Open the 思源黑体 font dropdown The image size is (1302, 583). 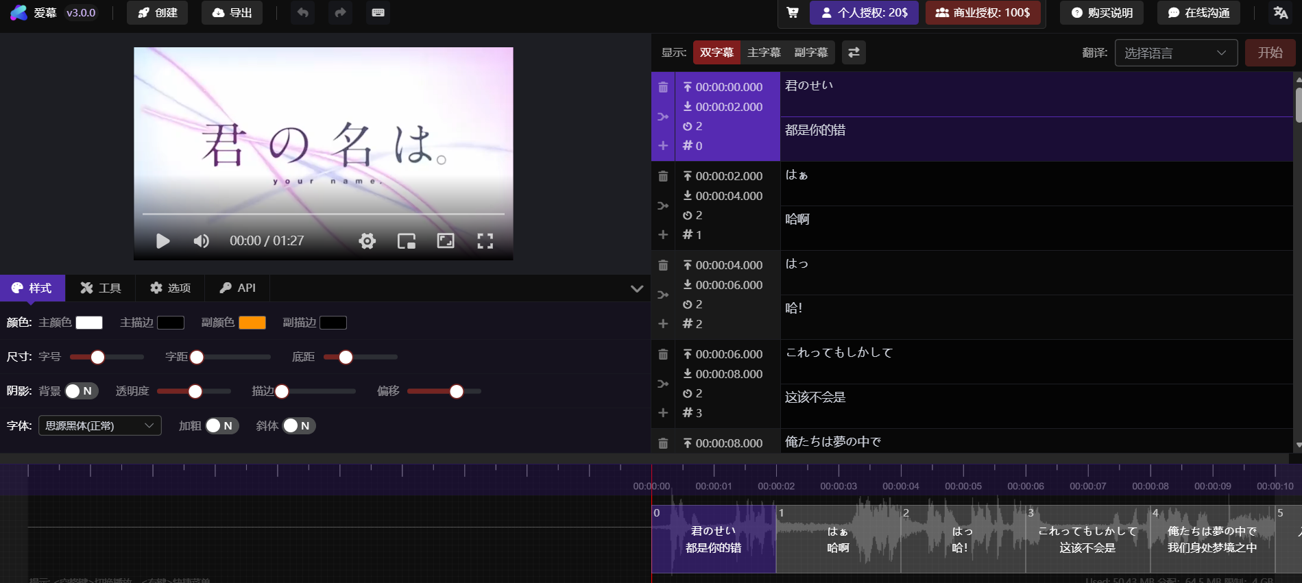point(100,425)
